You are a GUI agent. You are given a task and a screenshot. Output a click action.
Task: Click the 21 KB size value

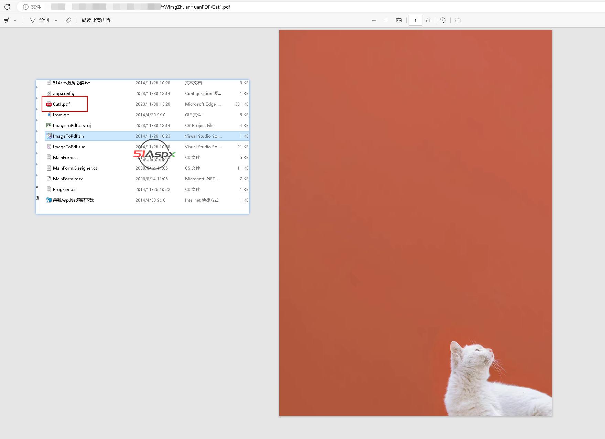pyautogui.click(x=243, y=147)
